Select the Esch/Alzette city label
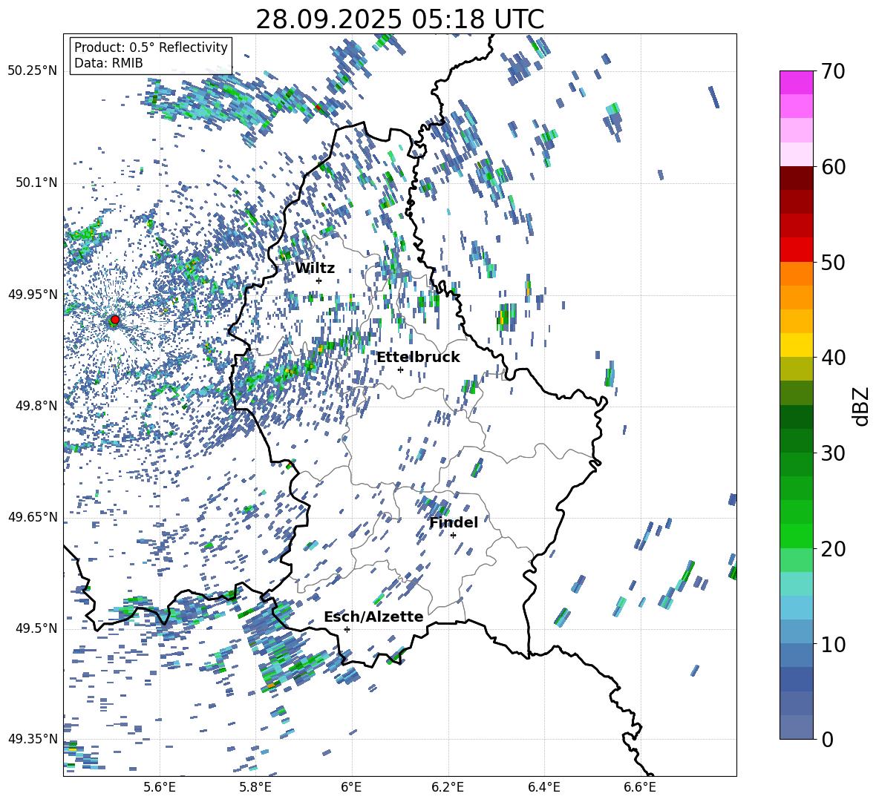Image resolution: width=879 pixels, height=802 pixels. (373, 617)
